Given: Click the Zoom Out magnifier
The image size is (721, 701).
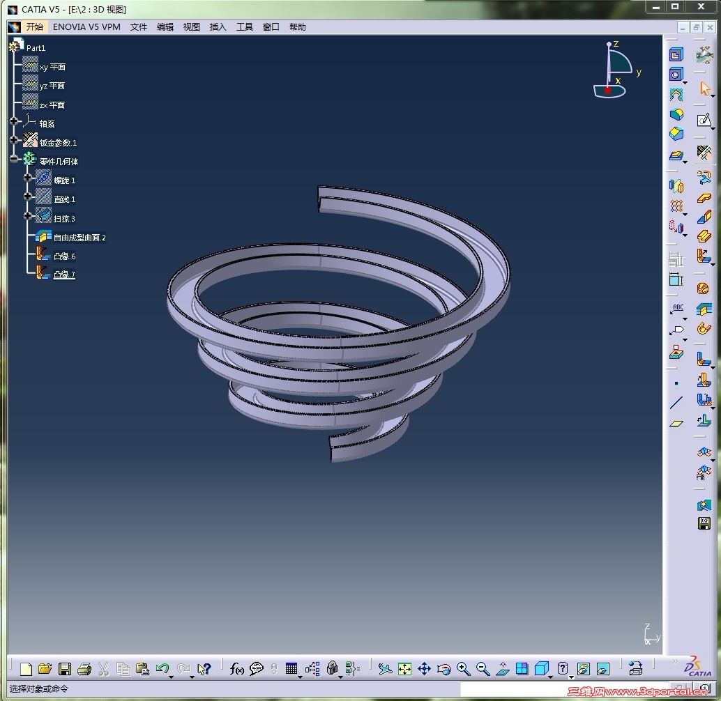Looking at the screenshot, I should pos(483,669).
